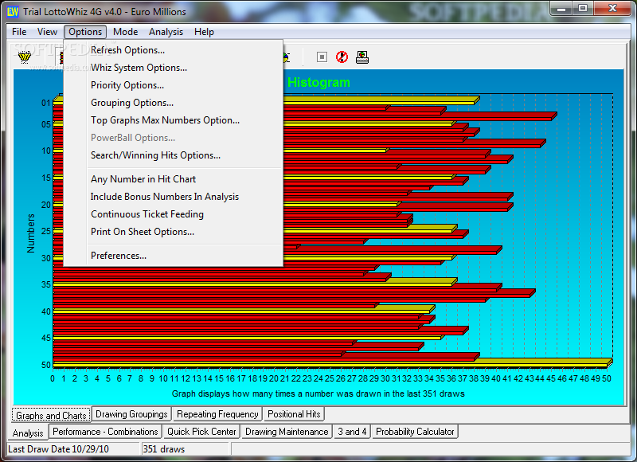Open Drawing Maintenance tab
This screenshot has width=637, height=462.
tap(287, 432)
